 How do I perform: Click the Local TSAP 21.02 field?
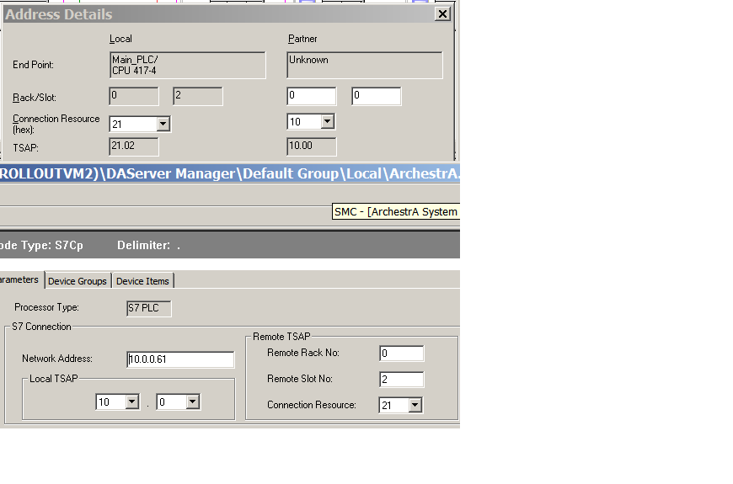pyautogui.click(x=134, y=146)
